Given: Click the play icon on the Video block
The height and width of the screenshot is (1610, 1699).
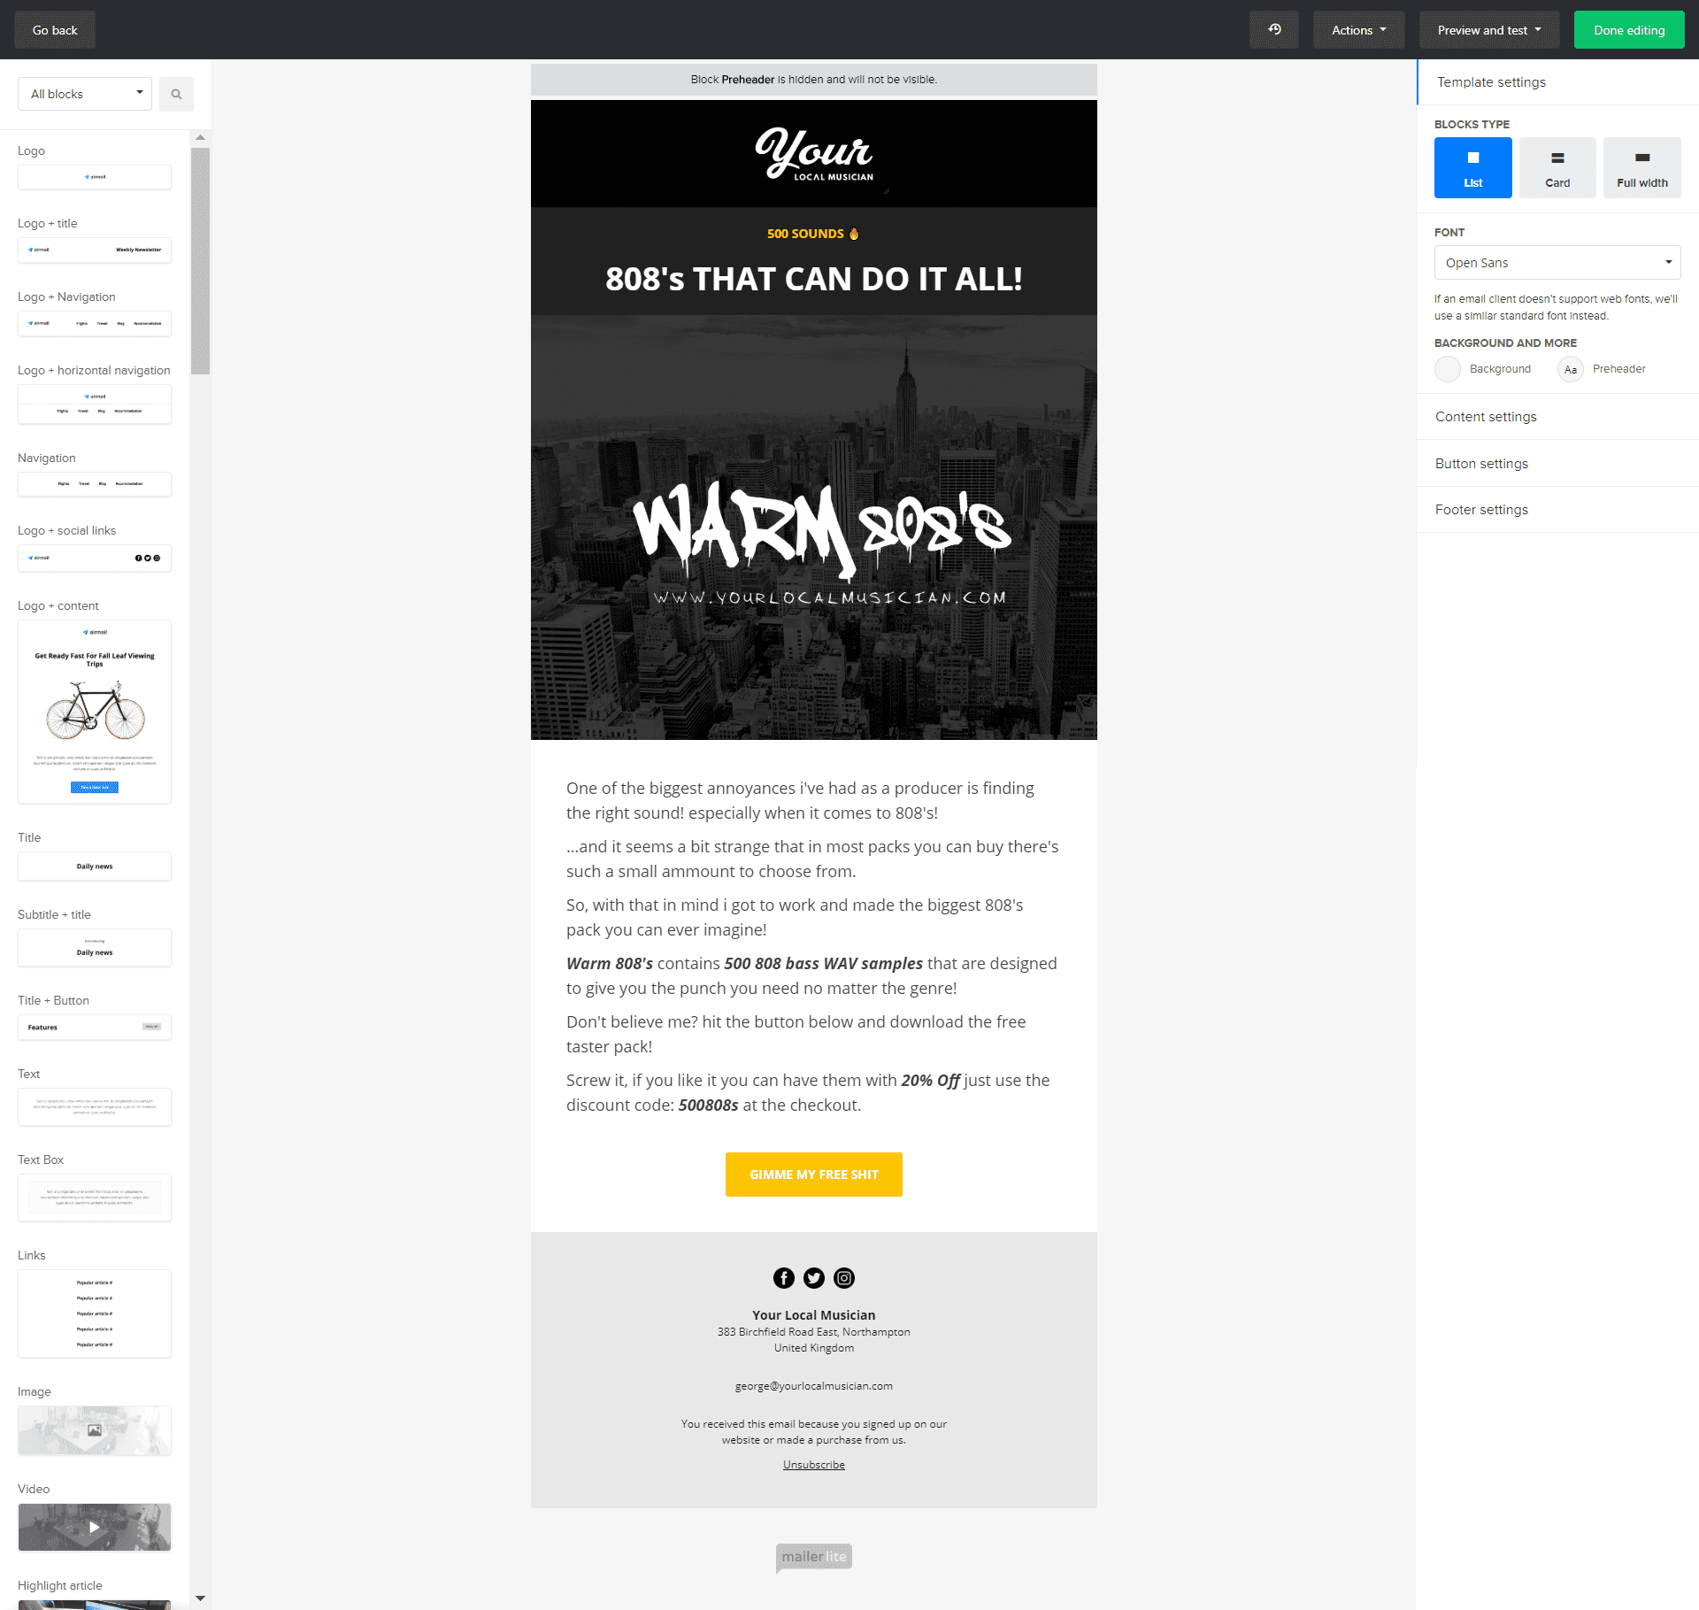Looking at the screenshot, I should click(95, 1527).
